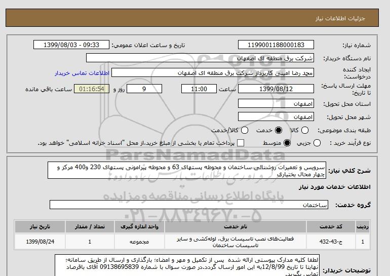Click the remaining time field 01:16:54
390x276 pixels.
[92, 89]
